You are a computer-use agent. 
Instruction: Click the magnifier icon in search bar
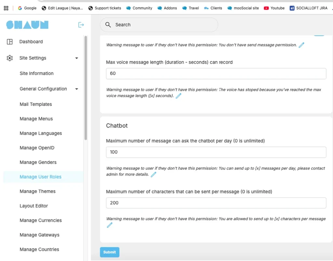tap(108, 25)
